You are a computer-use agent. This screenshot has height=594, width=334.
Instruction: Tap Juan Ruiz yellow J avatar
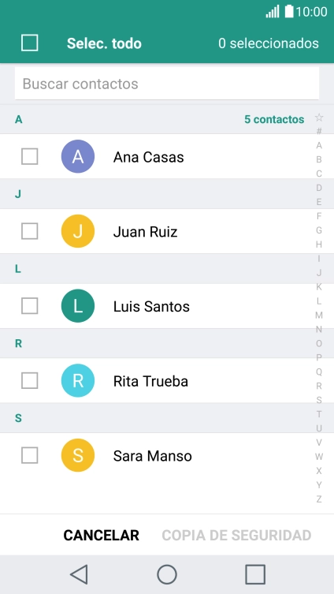coord(78,231)
